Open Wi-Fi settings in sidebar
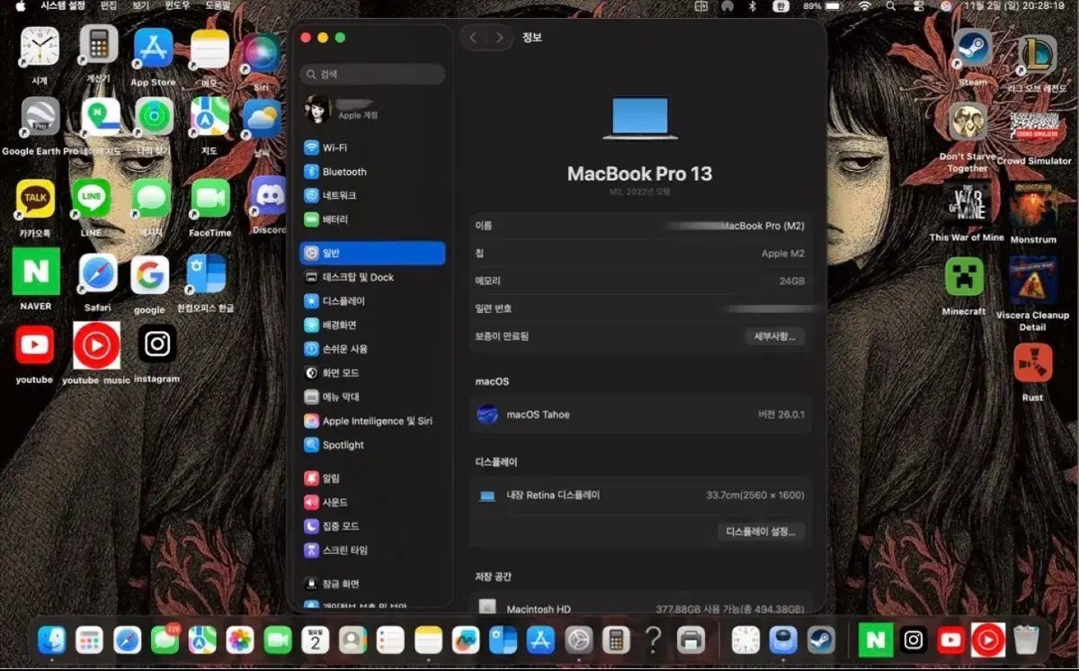 coord(372,148)
